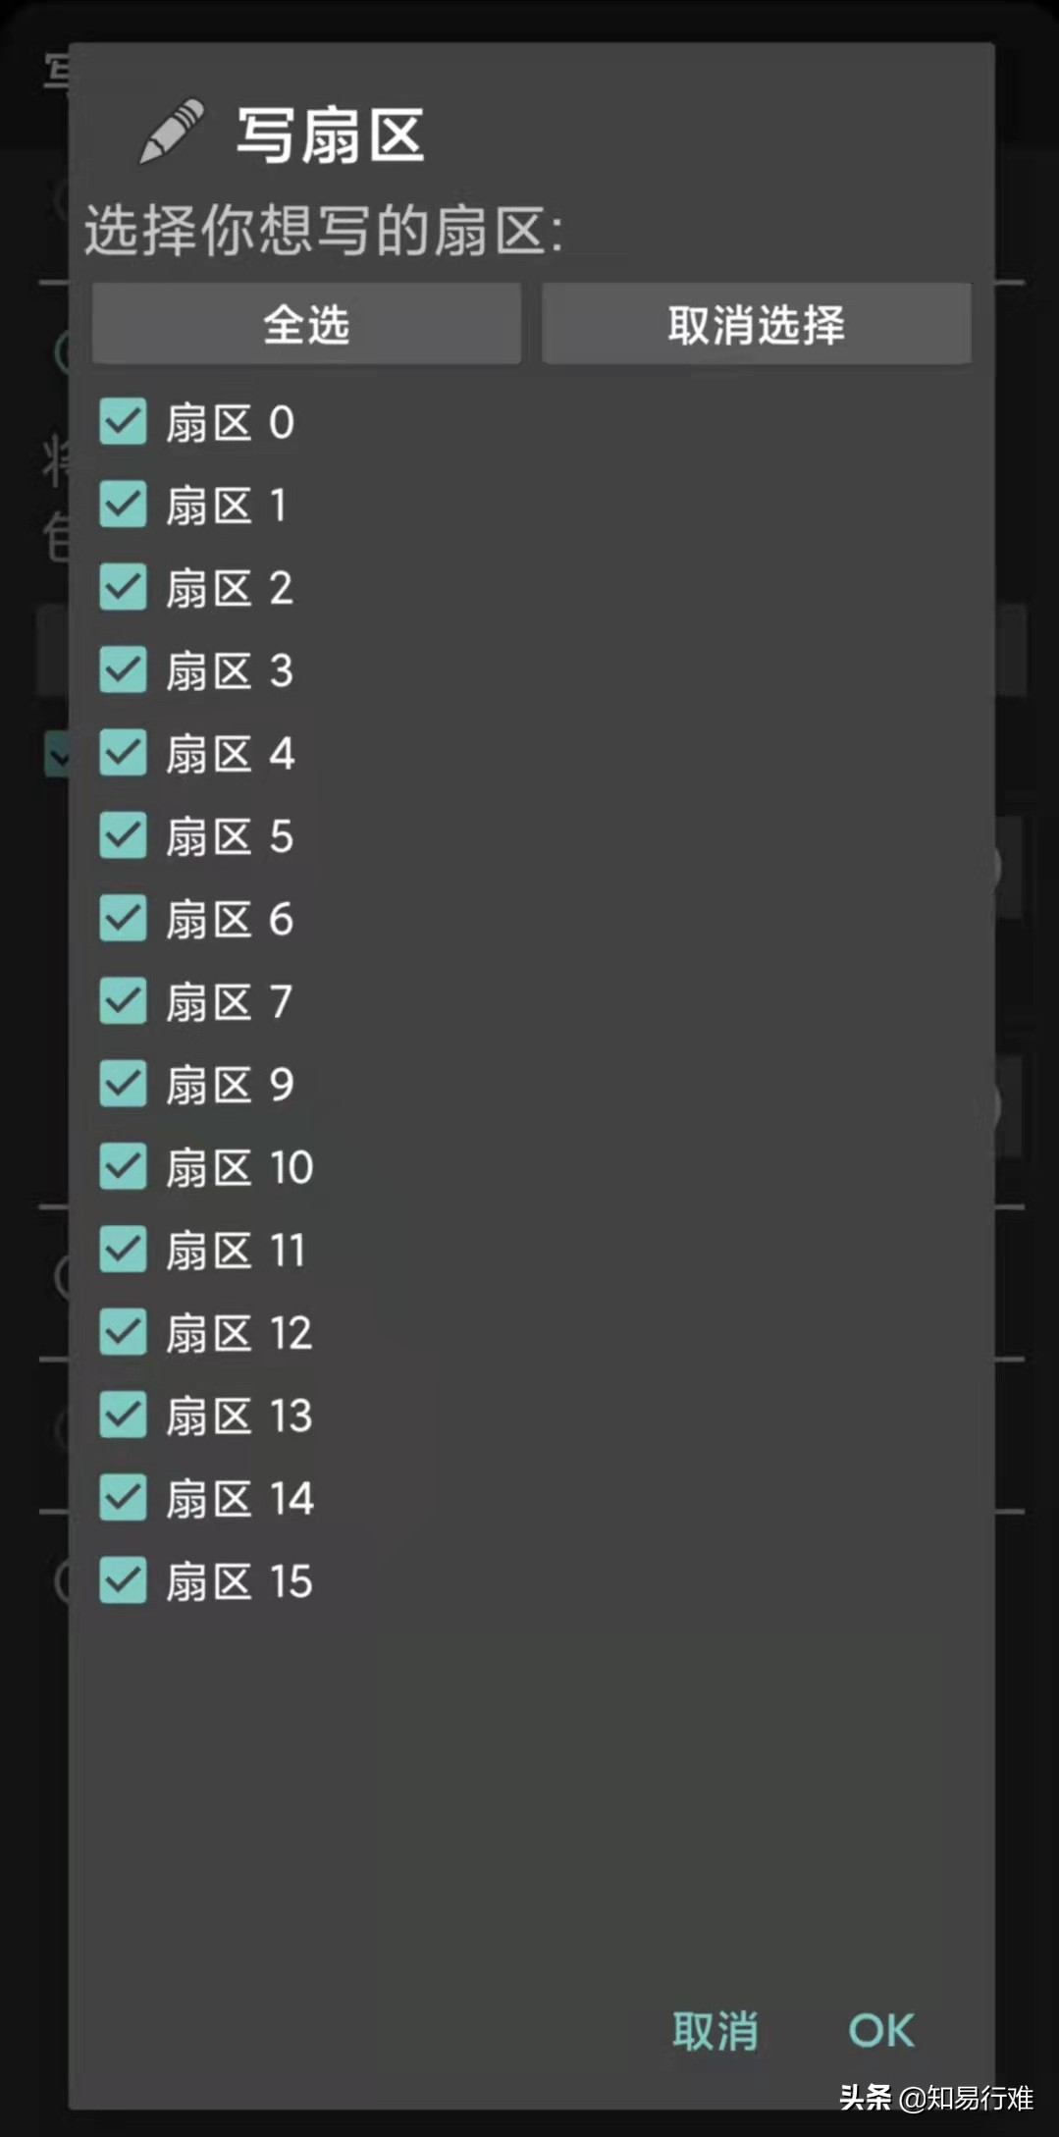Toggle the 扇区 13 checkbox
The image size is (1059, 2137).
[x=124, y=1416]
